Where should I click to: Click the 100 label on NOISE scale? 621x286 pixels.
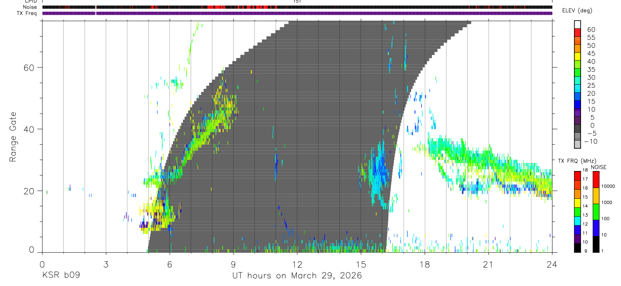click(606, 218)
